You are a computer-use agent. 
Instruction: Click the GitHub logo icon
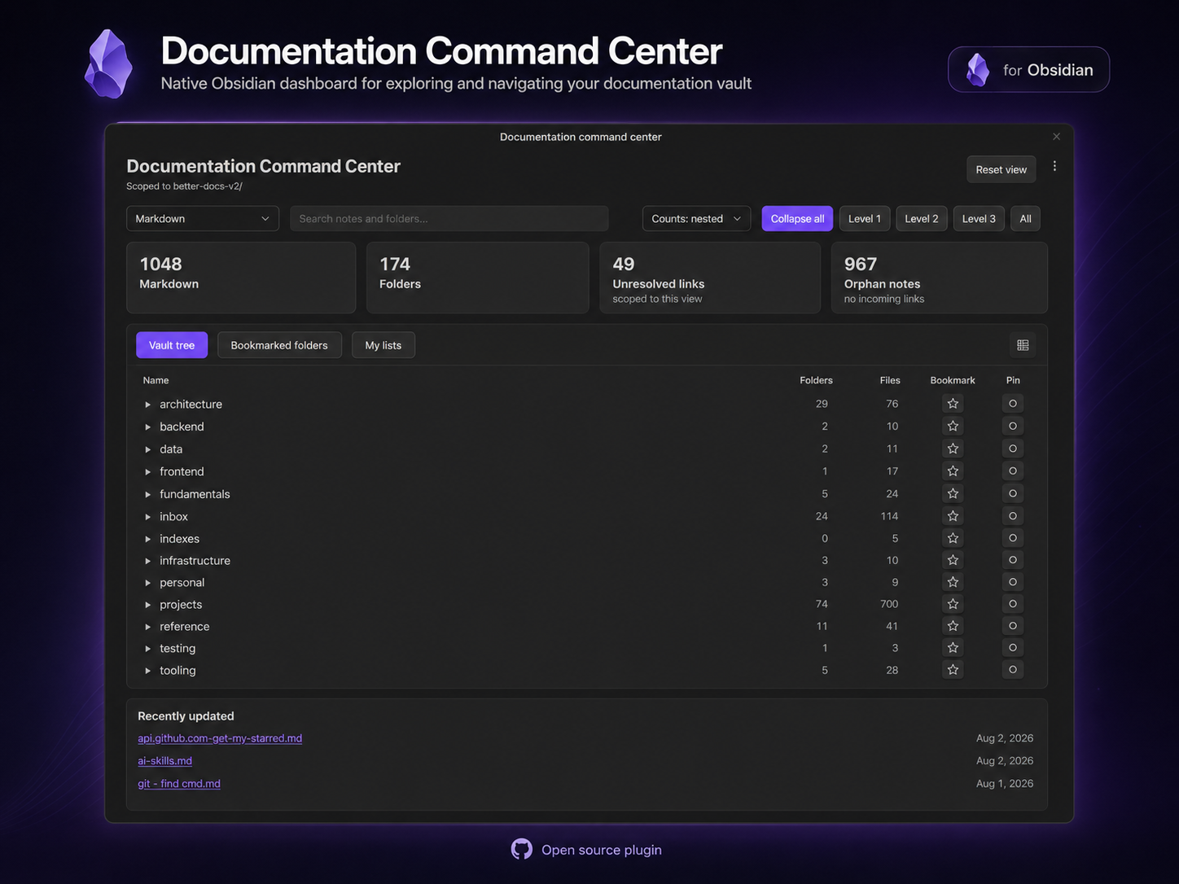click(522, 849)
